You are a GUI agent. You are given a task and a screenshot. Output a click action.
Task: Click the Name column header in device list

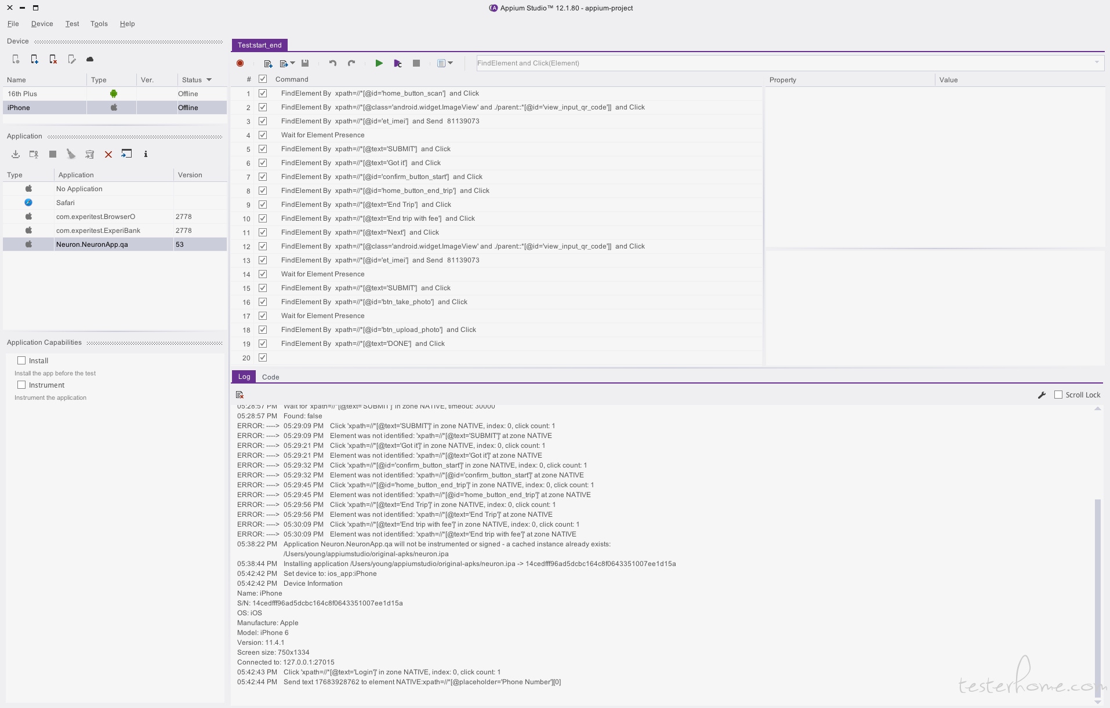[45, 80]
